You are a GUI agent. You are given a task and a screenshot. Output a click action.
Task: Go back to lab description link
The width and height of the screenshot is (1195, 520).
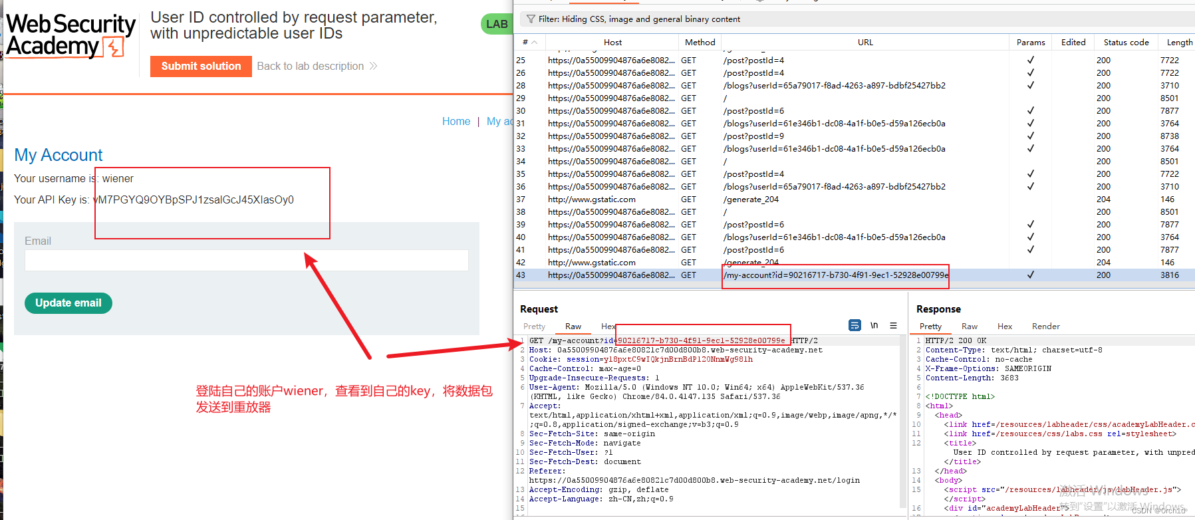317,66
